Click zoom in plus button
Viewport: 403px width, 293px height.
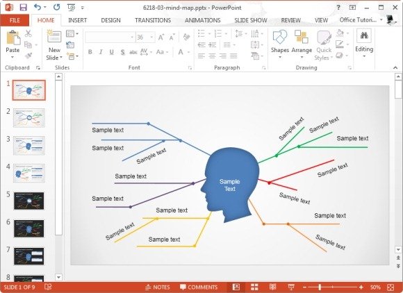pos(361,287)
